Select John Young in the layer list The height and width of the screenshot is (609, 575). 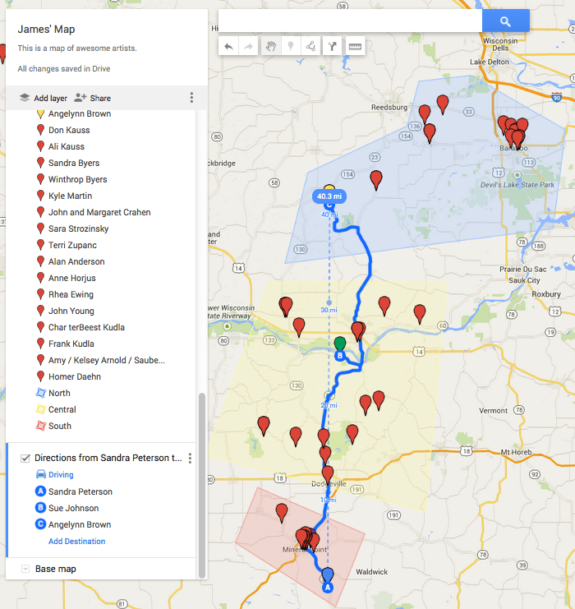[71, 311]
